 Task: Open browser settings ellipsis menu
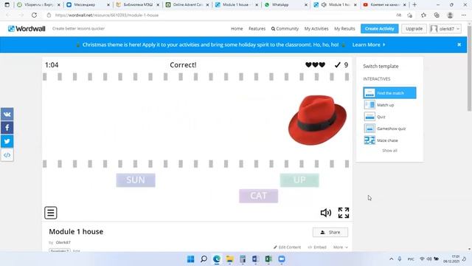pyautogui.click(x=464, y=15)
